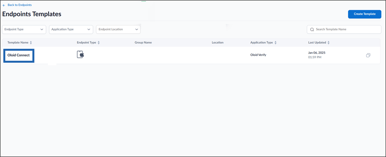Viewport: 386px width, 157px height.
Task: Click the duplicate icon for Oloid Connect
Action: point(368,55)
